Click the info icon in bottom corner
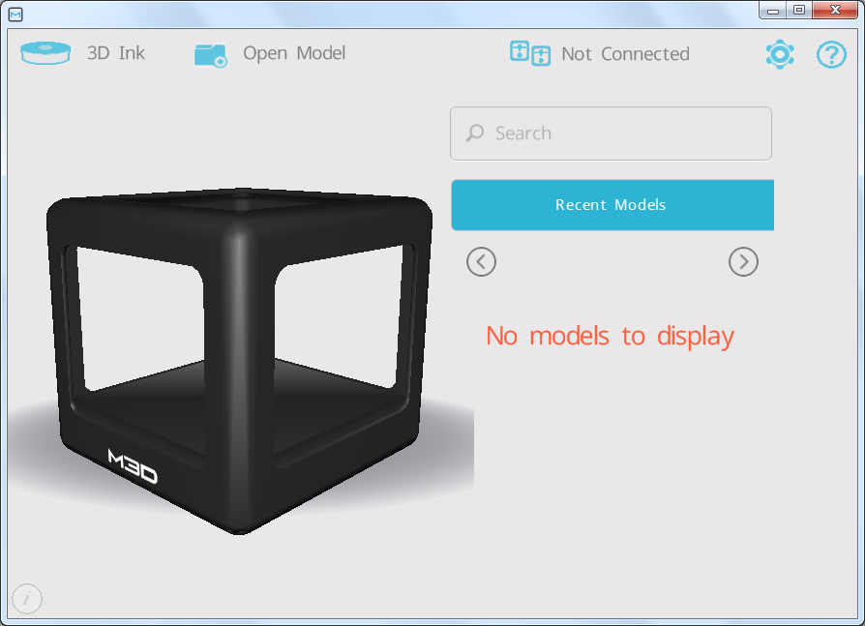Viewport: 865px width, 626px height. (26, 599)
